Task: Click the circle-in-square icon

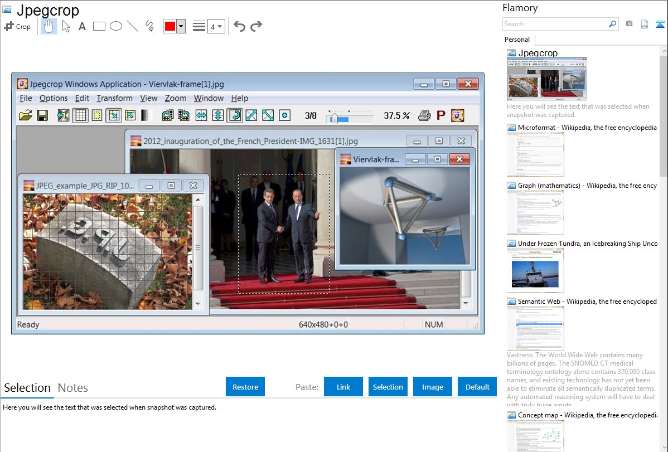Action: pos(284,115)
